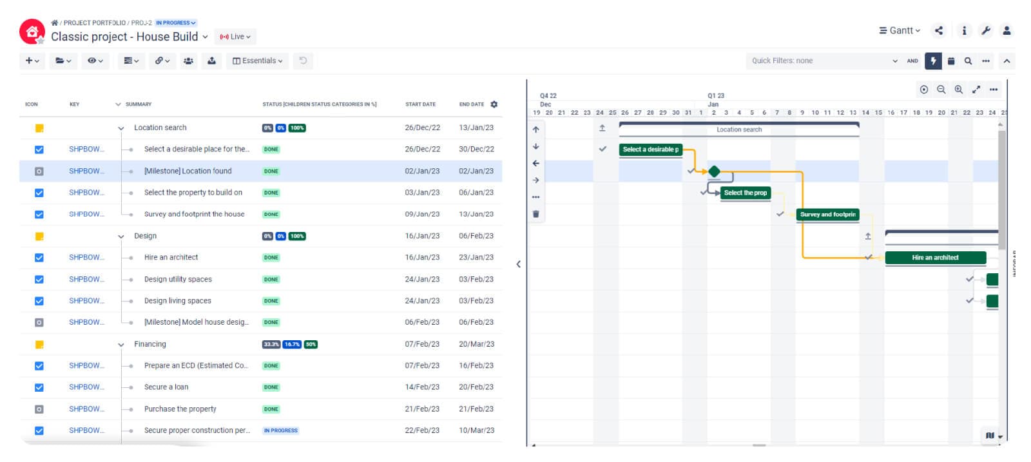Viewport: 1031px width, 462px height.
Task: Click the move up arrow in Gantt sidebar
Action: [536, 130]
